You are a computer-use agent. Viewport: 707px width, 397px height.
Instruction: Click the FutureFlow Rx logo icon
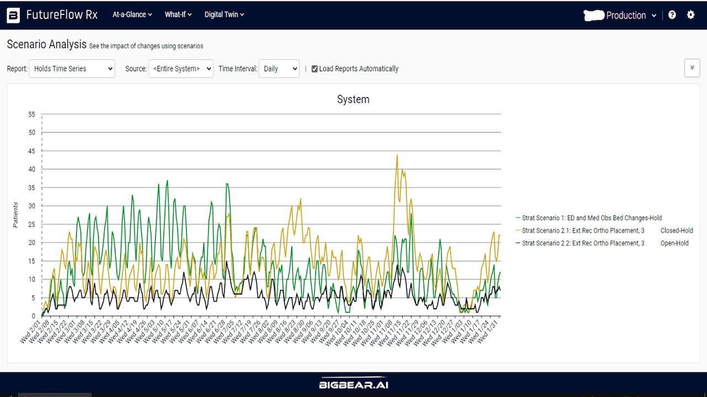pyautogui.click(x=13, y=15)
